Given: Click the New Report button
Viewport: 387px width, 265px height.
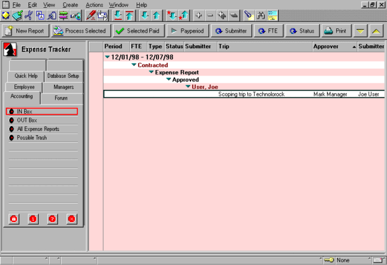Looking at the screenshot, I should click(x=25, y=31).
